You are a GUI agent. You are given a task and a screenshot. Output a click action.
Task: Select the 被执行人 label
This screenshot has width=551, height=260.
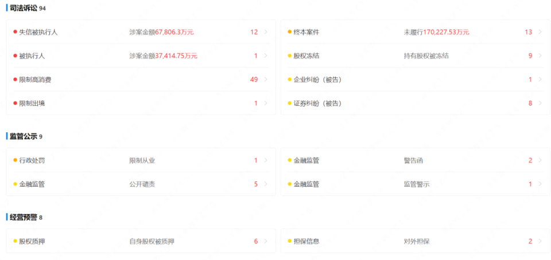pos(32,56)
